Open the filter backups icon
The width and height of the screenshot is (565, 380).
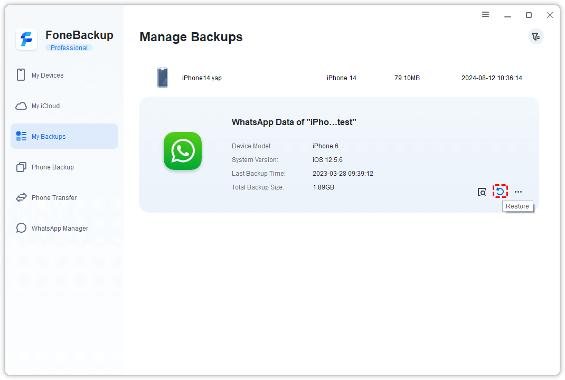[x=535, y=36]
